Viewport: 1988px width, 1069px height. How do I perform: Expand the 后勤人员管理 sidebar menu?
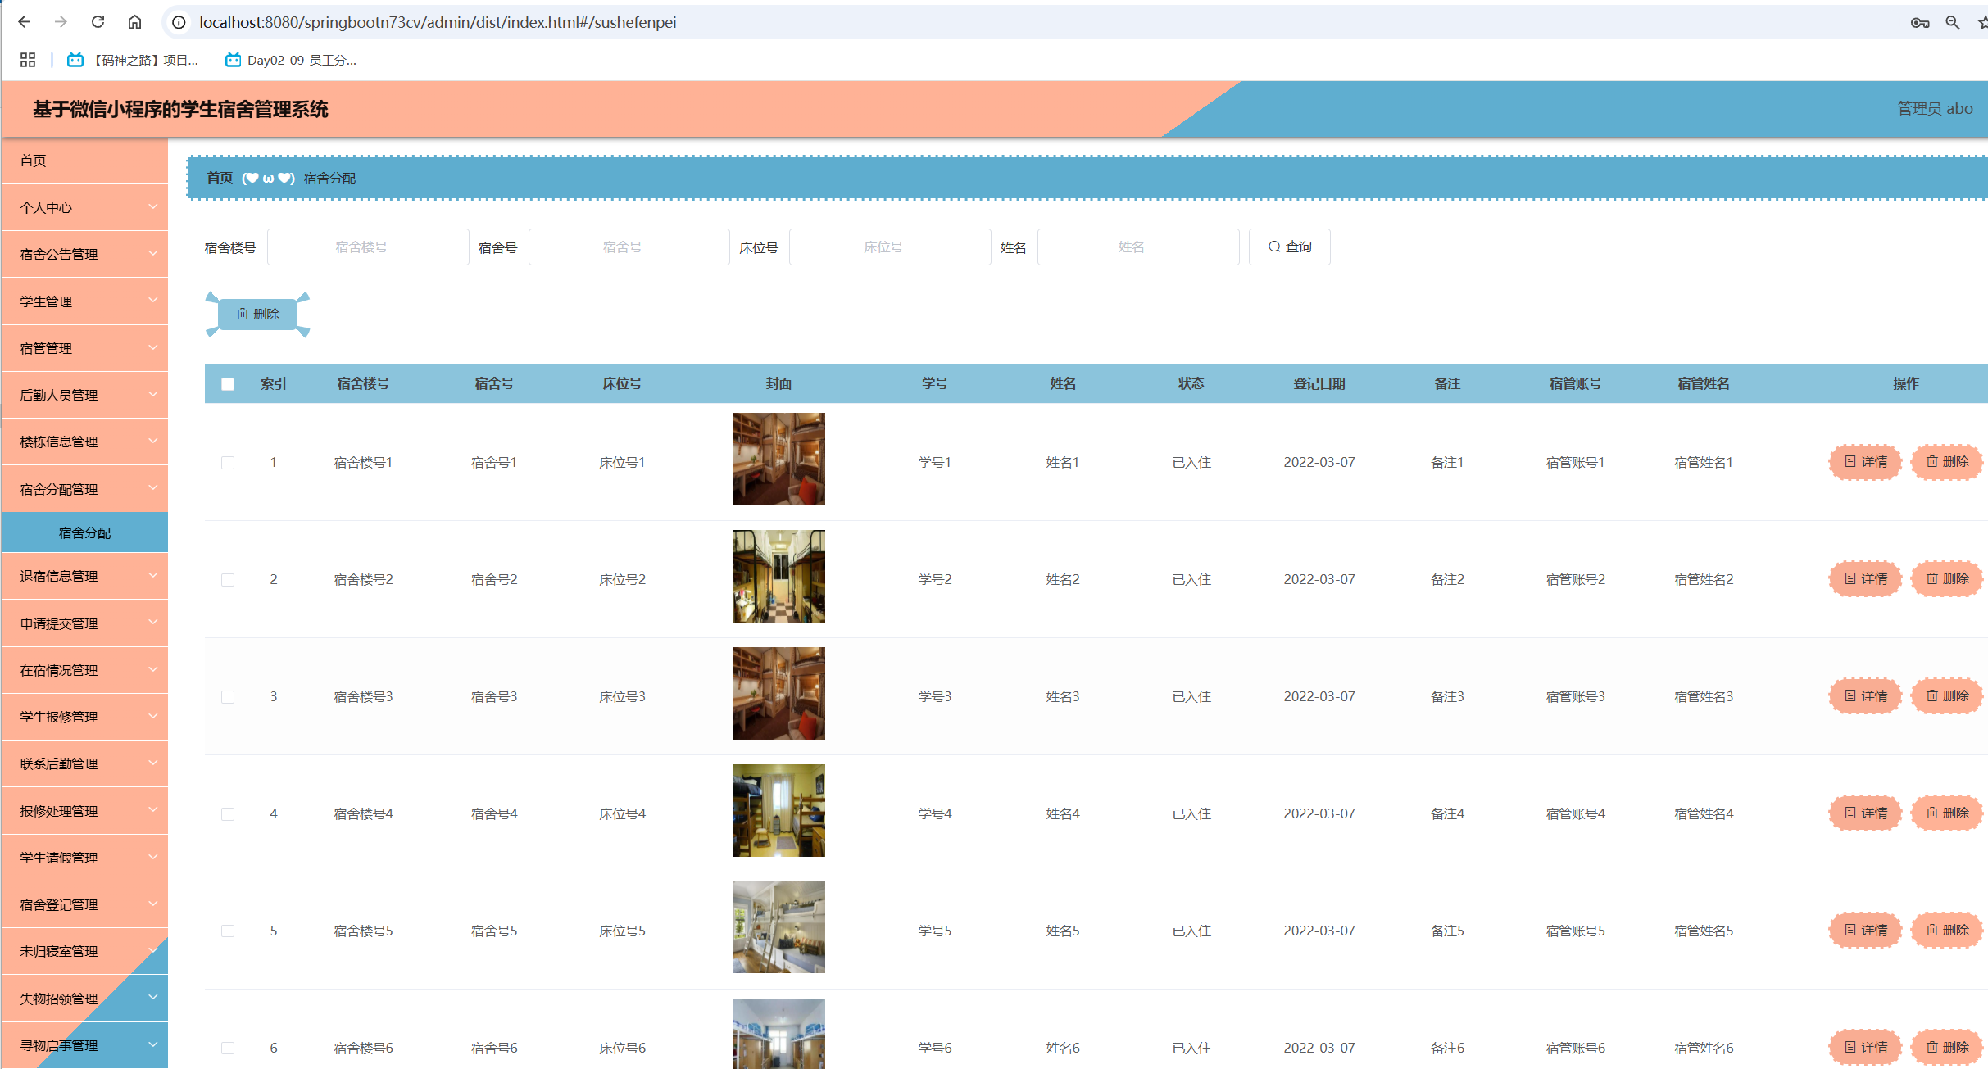[x=84, y=395]
